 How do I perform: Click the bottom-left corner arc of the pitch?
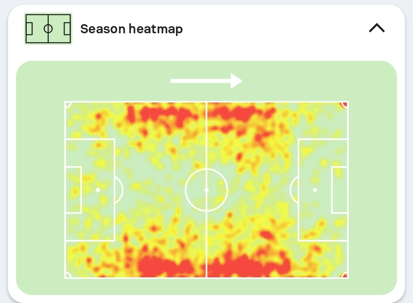click(68, 275)
